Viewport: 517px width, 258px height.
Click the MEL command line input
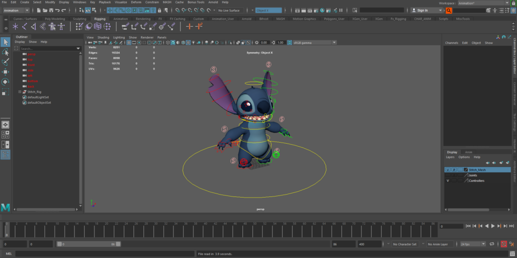[x=105, y=254]
